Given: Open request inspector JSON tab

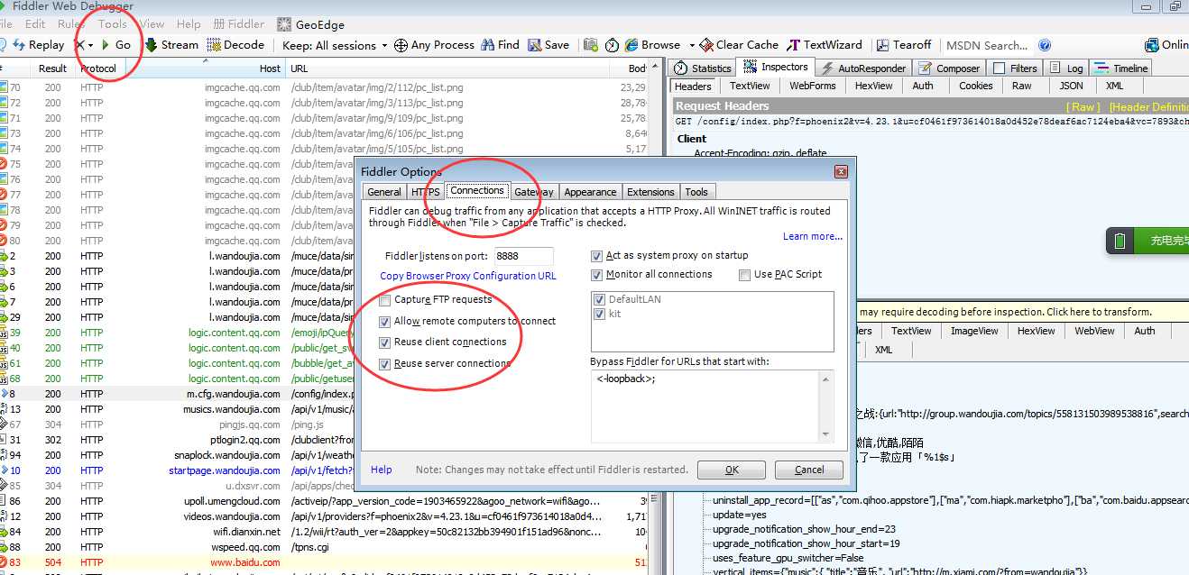Looking at the screenshot, I should click(x=1071, y=86).
